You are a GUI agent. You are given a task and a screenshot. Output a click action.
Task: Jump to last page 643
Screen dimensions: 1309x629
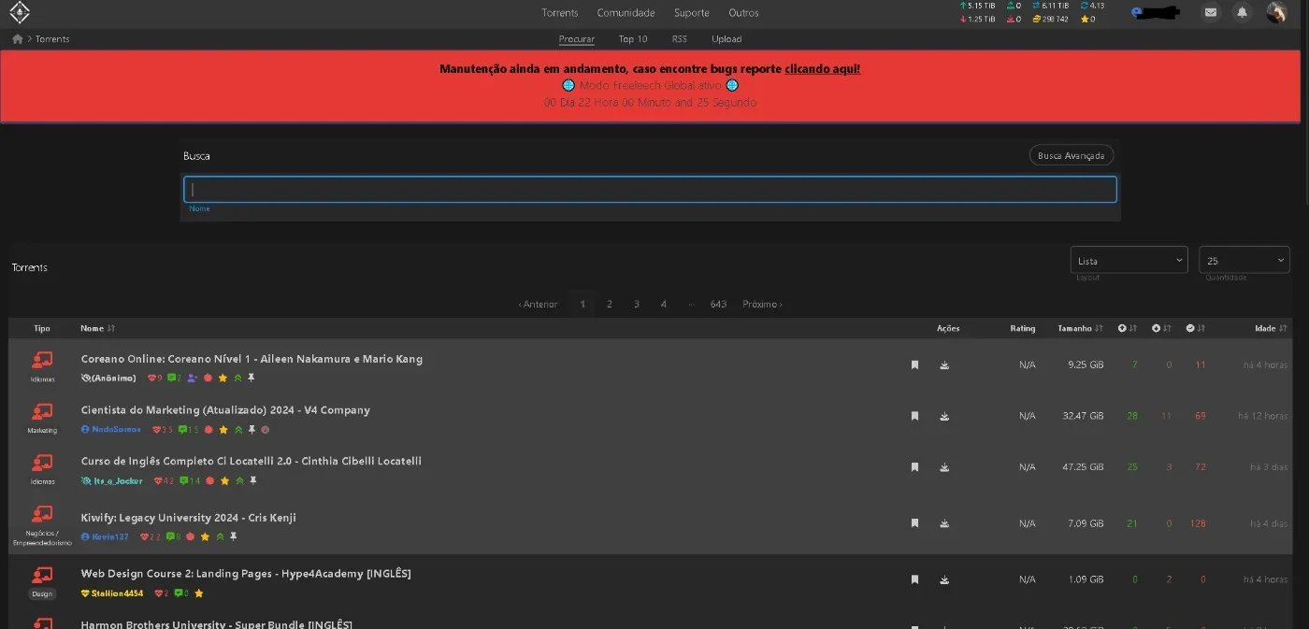(x=718, y=305)
